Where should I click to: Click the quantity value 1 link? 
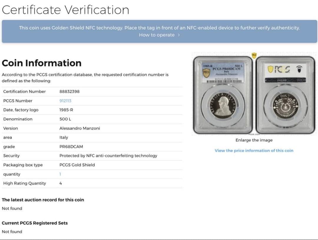click(x=60, y=174)
